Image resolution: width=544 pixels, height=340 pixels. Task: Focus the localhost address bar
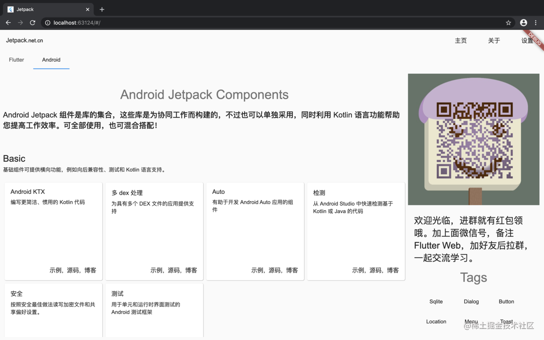[x=279, y=23]
